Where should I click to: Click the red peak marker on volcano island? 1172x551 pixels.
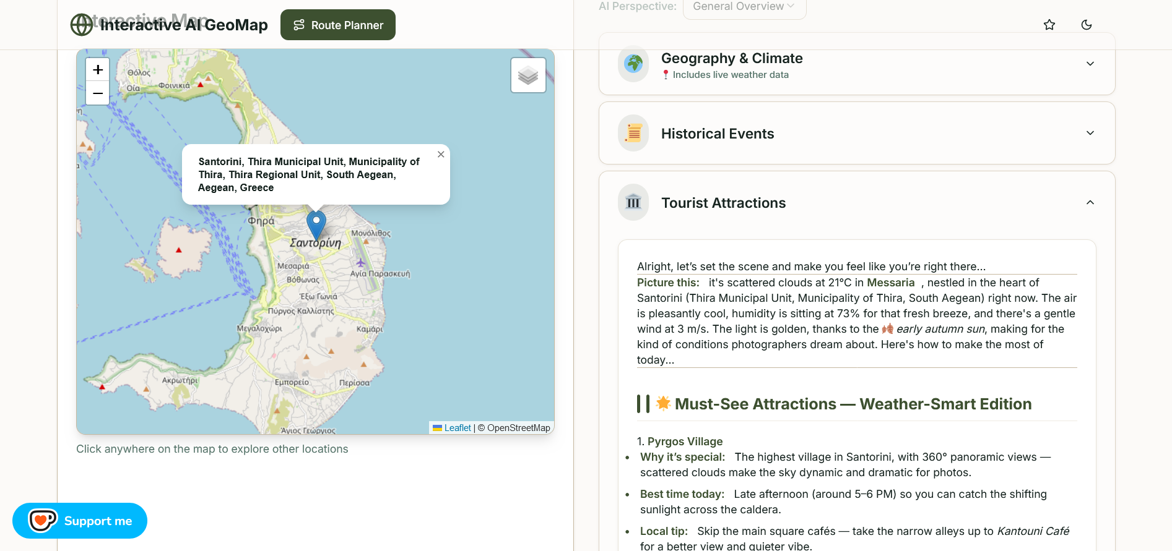179,250
